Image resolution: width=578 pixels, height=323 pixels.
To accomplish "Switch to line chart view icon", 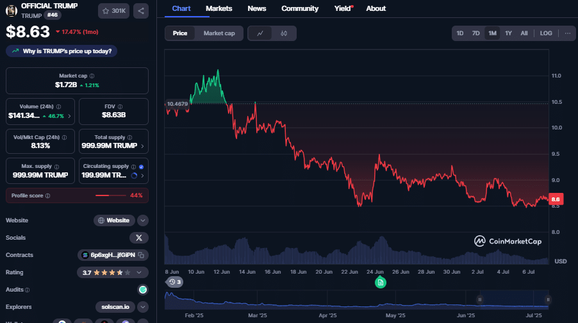I will [x=260, y=33].
